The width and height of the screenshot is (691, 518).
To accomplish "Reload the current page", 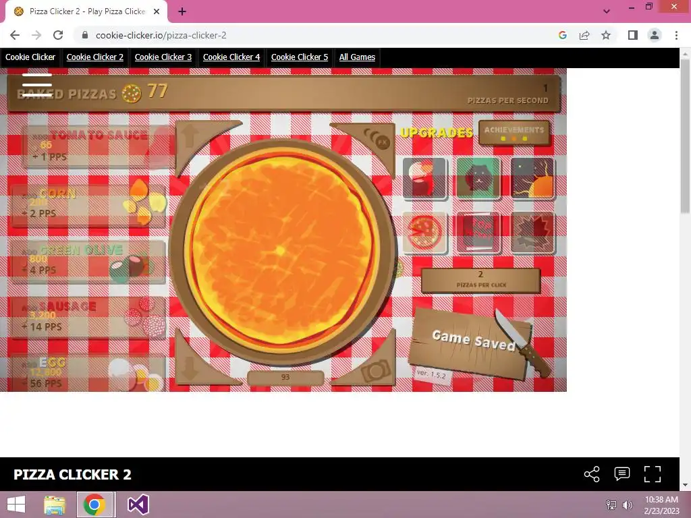I will [58, 35].
